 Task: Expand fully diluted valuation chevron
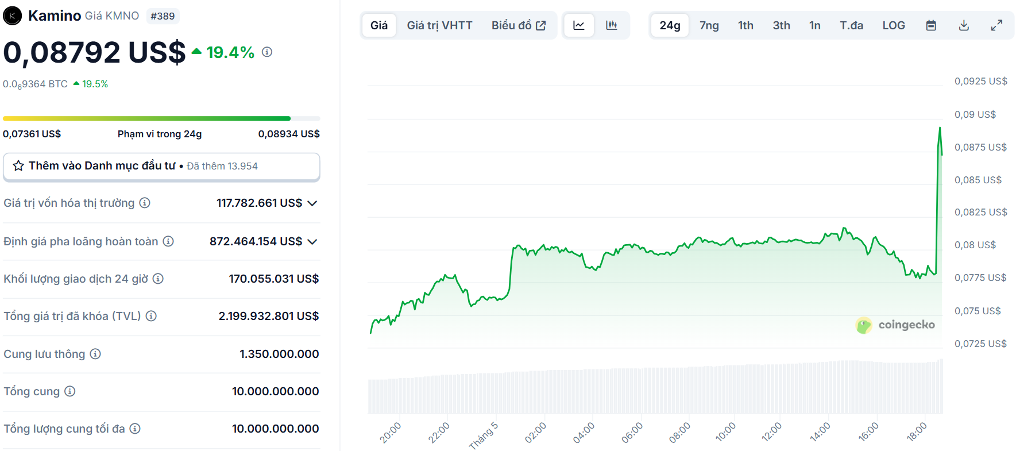point(312,241)
